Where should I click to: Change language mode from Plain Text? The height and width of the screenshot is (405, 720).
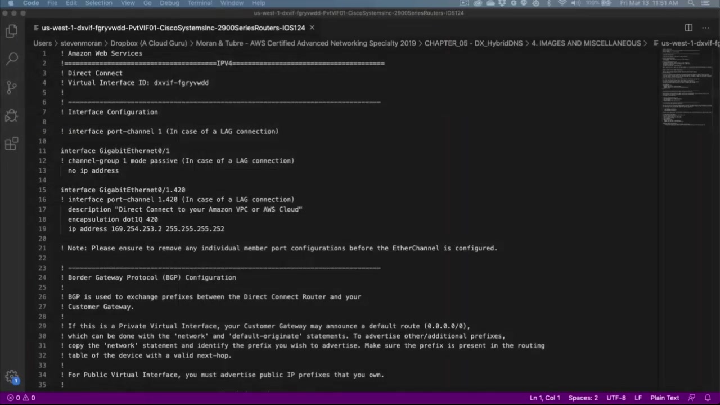click(x=665, y=398)
